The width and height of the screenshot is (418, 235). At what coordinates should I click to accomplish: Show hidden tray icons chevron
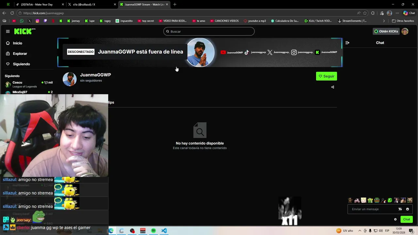click(360, 231)
